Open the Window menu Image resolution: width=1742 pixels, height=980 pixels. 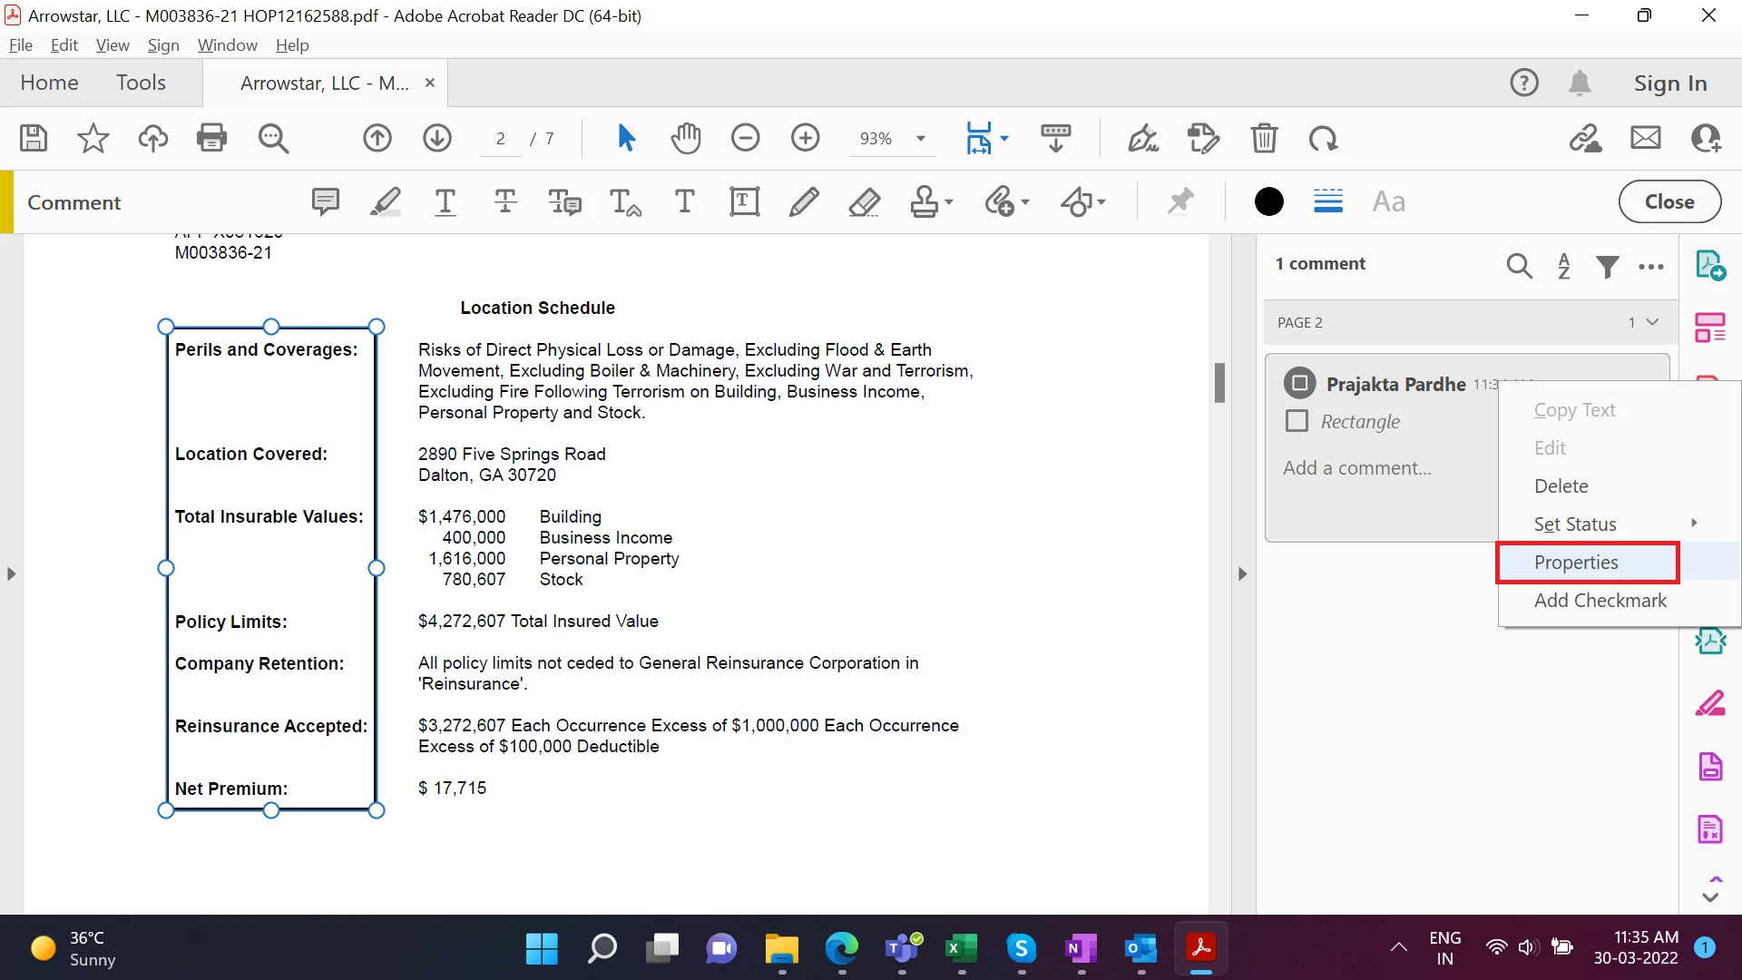(227, 44)
